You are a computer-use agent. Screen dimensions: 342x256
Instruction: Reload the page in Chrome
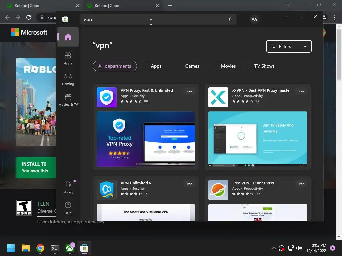click(x=29, y=17)
